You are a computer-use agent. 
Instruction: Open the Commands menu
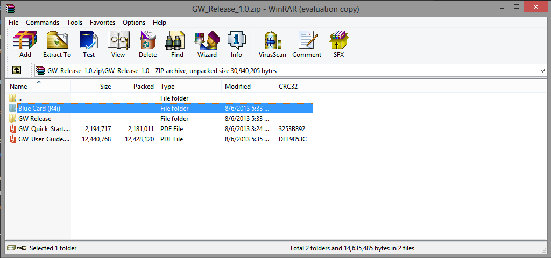tap(43, 23)
